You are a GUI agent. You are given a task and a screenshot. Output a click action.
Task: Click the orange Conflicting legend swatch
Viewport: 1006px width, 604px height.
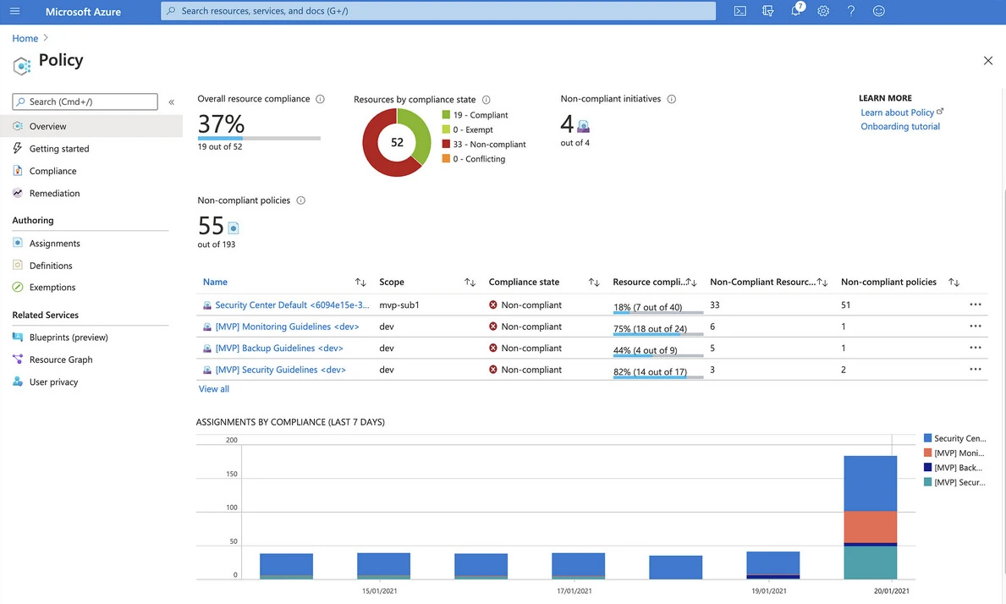[446, 158]
